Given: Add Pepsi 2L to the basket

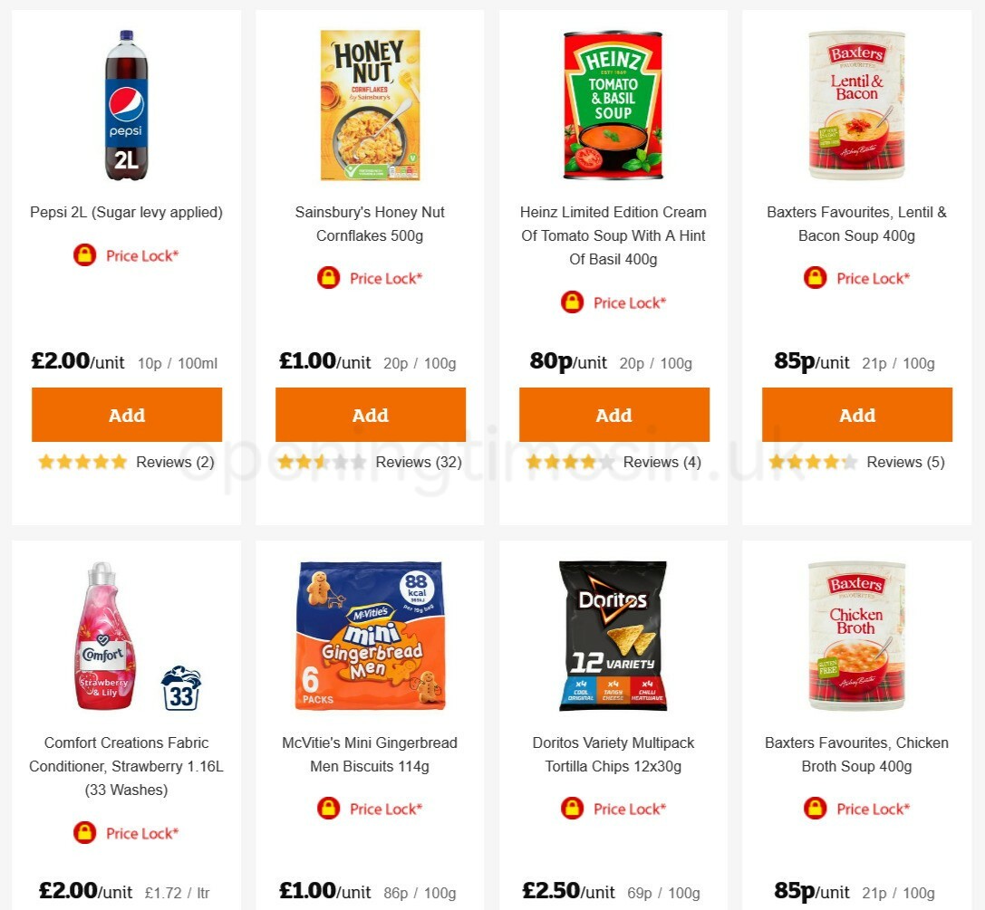Looking at the screenshot, I should pos(126,415).
